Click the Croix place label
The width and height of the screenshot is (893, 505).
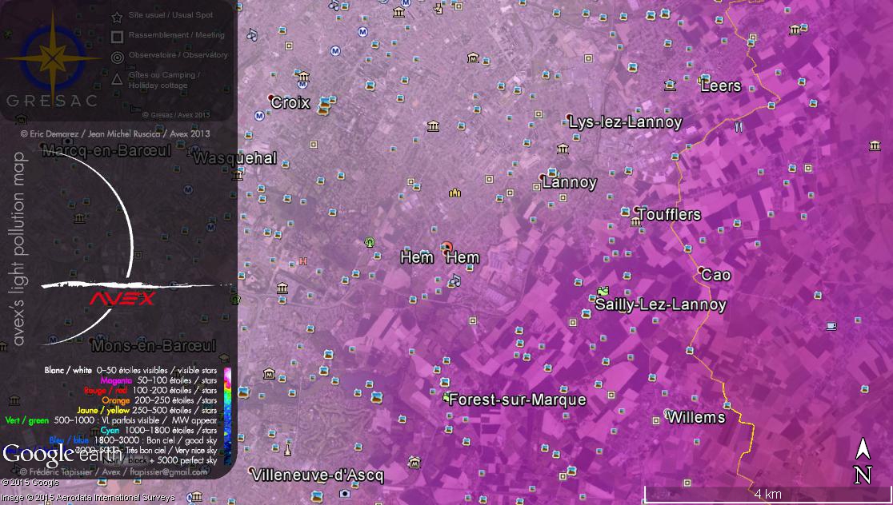pyautogui.click(x=290, y=102)
